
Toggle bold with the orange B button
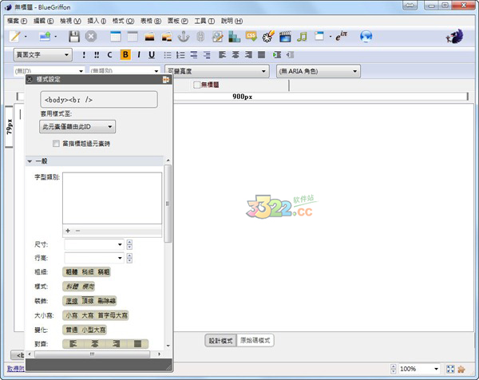(x=125, y=55)
